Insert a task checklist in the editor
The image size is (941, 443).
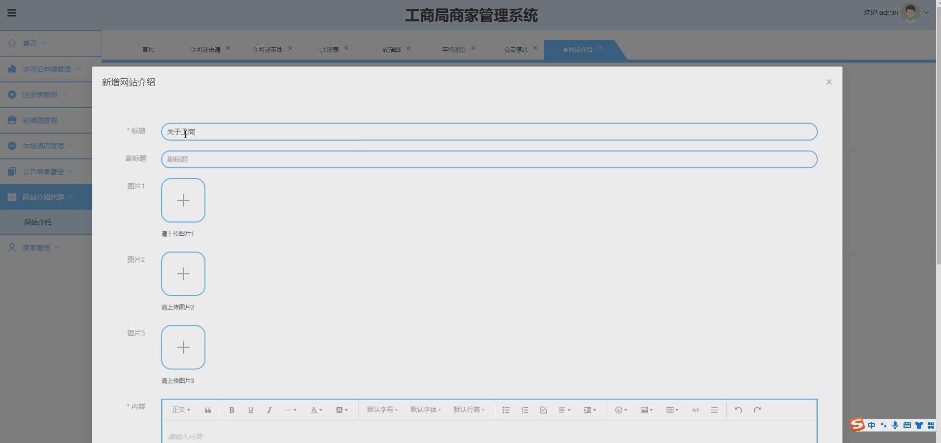pyautogui.click(x=543, y=410)
